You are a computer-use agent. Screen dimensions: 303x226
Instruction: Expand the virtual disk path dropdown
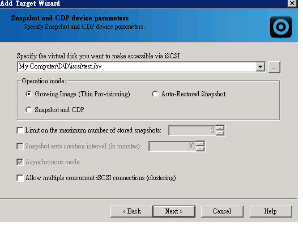click(x=261, y=67)
